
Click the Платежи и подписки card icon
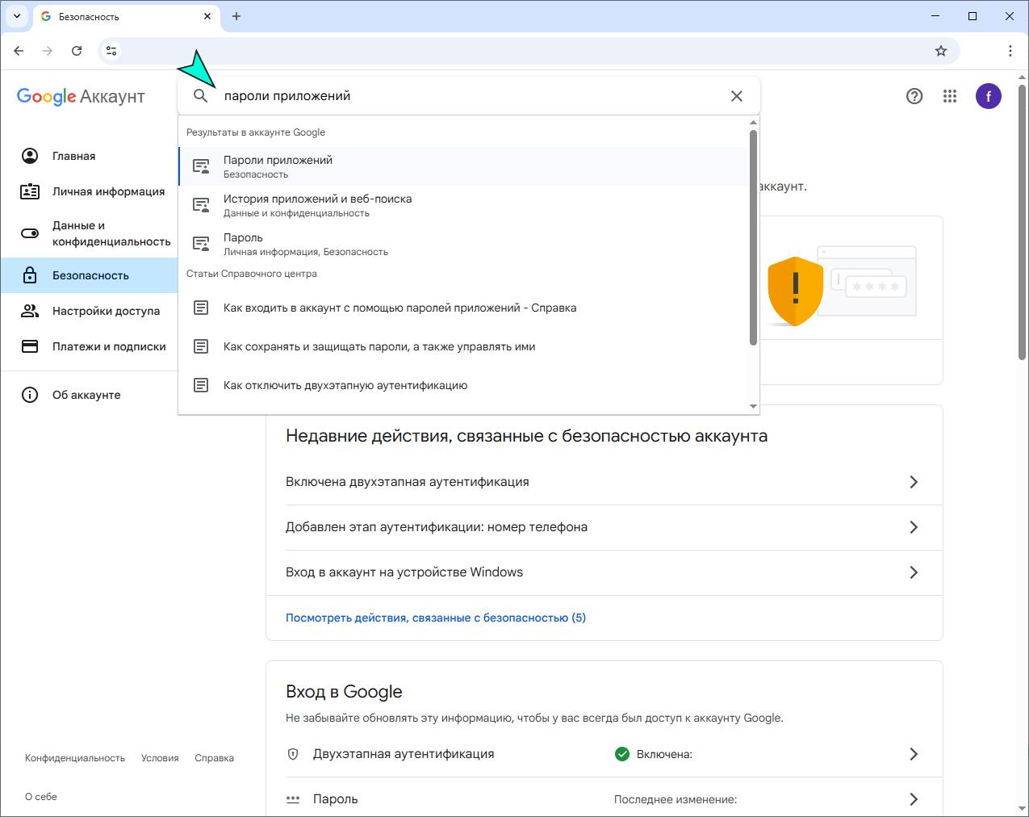coord(30,346)
